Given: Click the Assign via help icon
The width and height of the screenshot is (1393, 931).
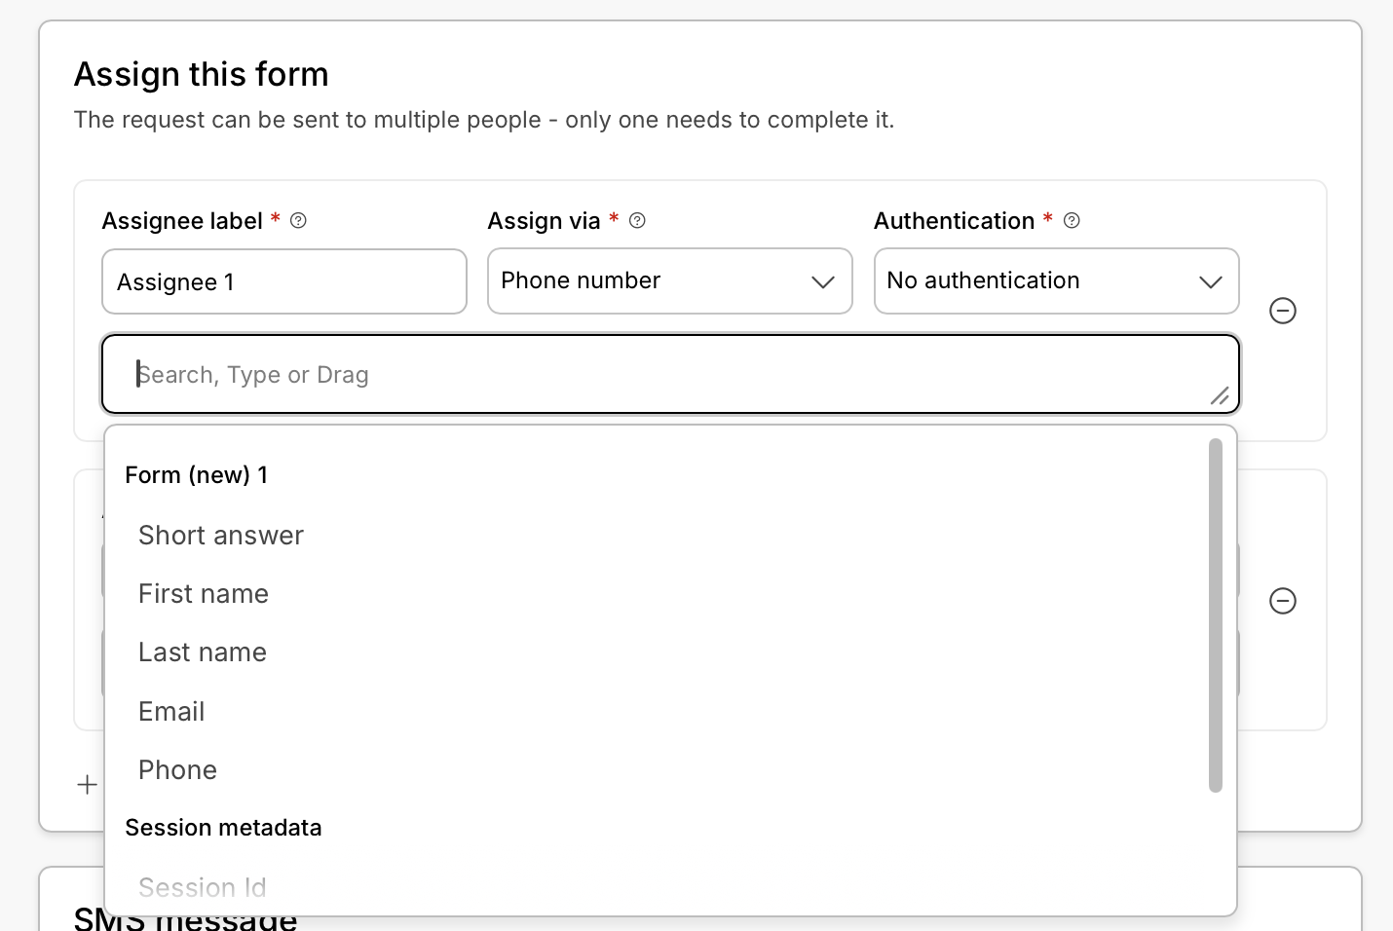Looking at the screenshot, I should pyautogui.click(x=637, y=221).
